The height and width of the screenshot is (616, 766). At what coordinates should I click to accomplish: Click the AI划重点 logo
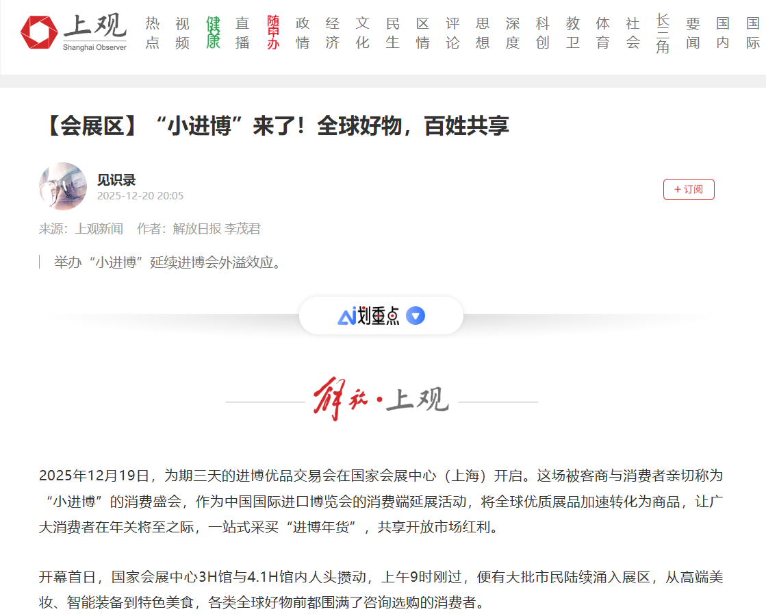368,316
